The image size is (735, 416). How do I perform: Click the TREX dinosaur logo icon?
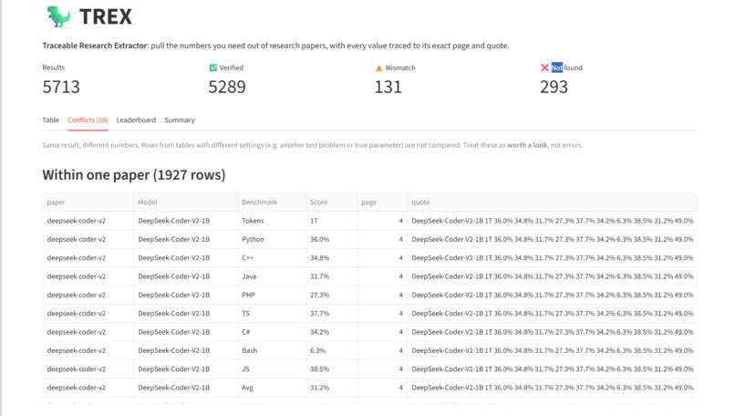tap(58, 16)
